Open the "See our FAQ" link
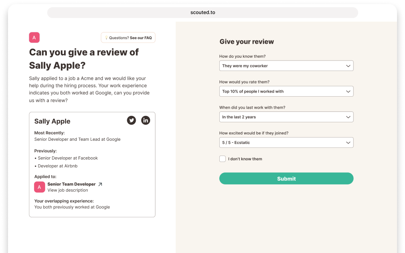 141,38
